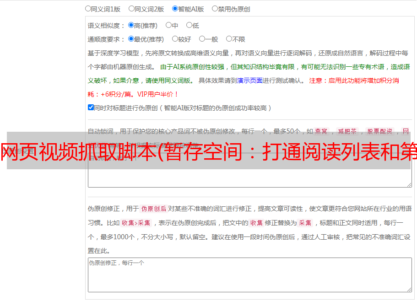Choose 较好 for 通顺度要求
Viewport: 417px width, 301px height.
coord(175,39)
